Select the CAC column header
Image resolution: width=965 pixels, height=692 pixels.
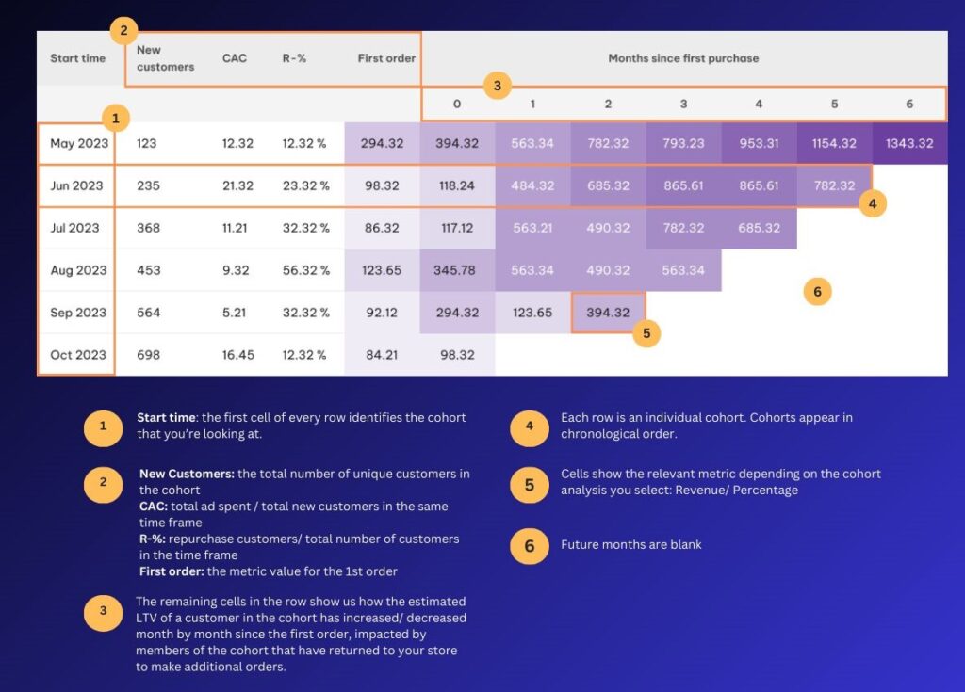coord(235,58)
